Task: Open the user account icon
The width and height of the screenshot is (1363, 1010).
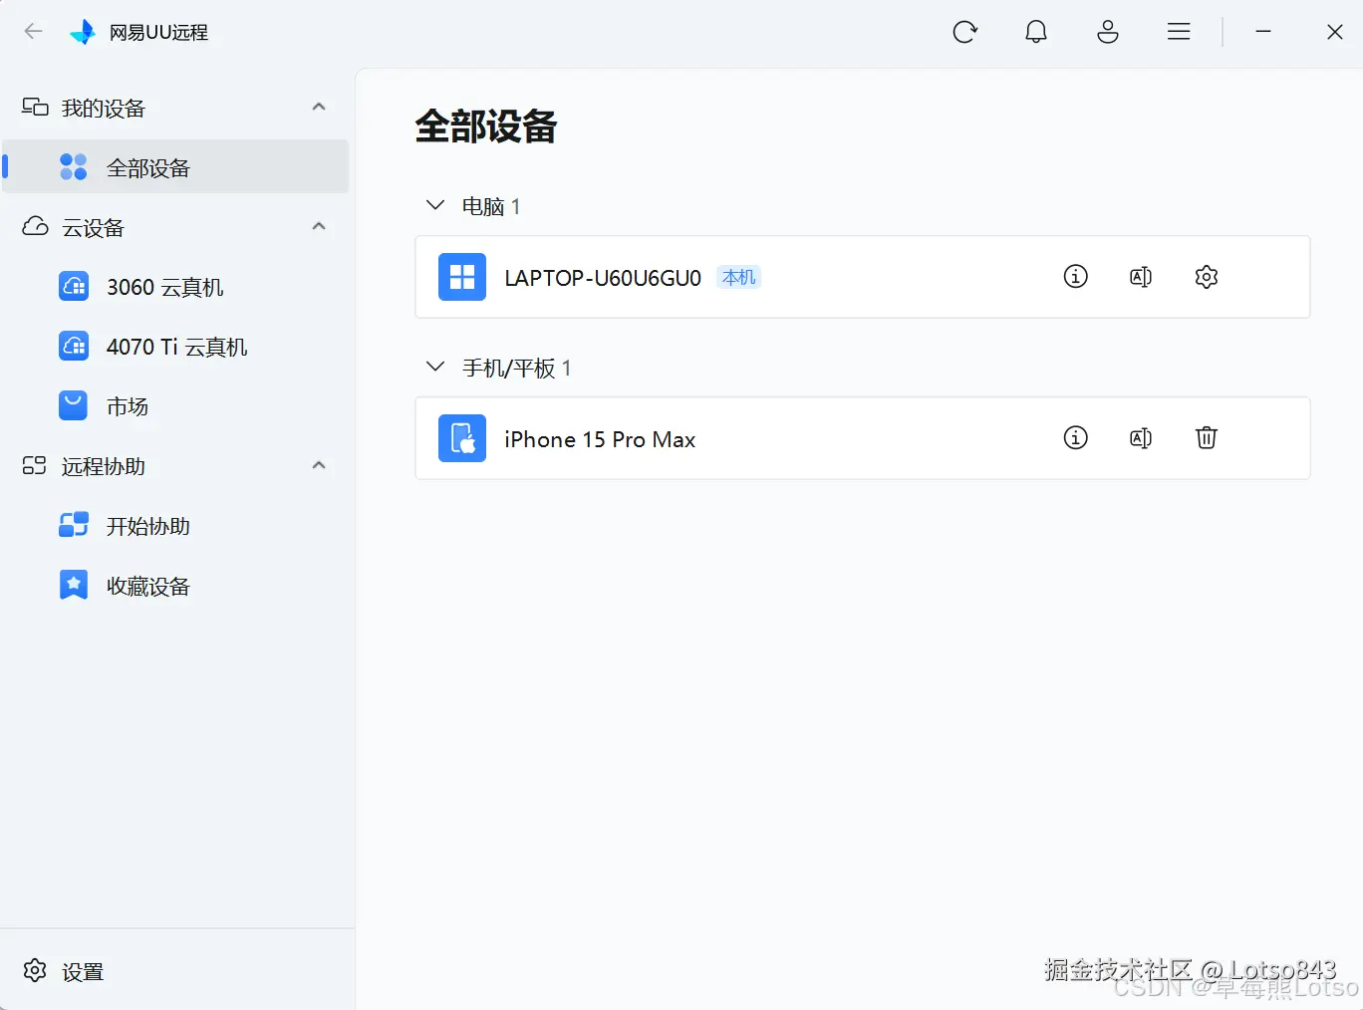Action: (x=1108, y=32)
